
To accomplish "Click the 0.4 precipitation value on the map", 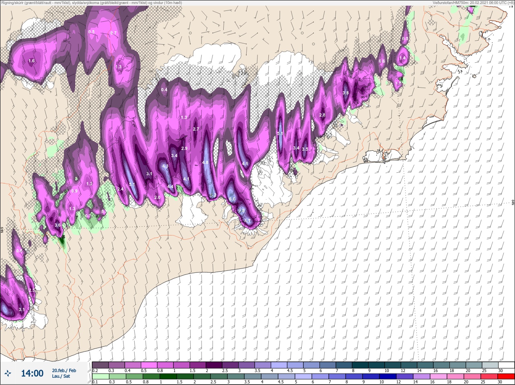I will tap(164, 90).
